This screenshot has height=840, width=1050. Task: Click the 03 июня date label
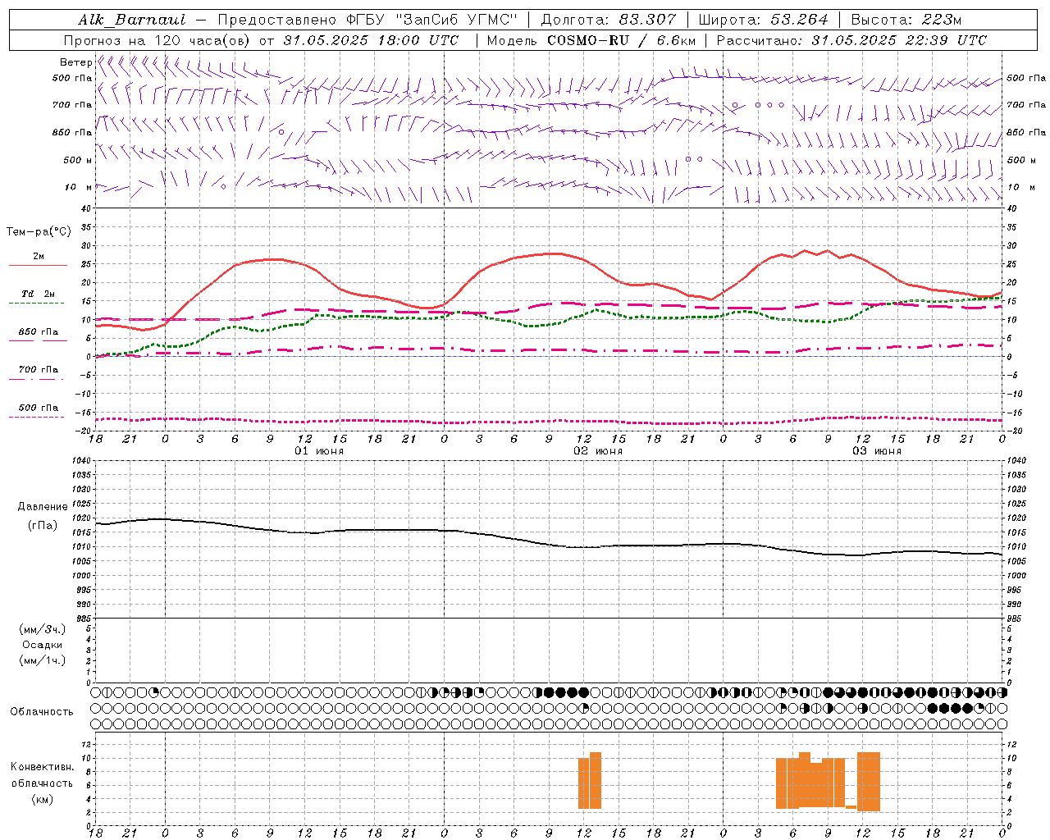(877, 451)
